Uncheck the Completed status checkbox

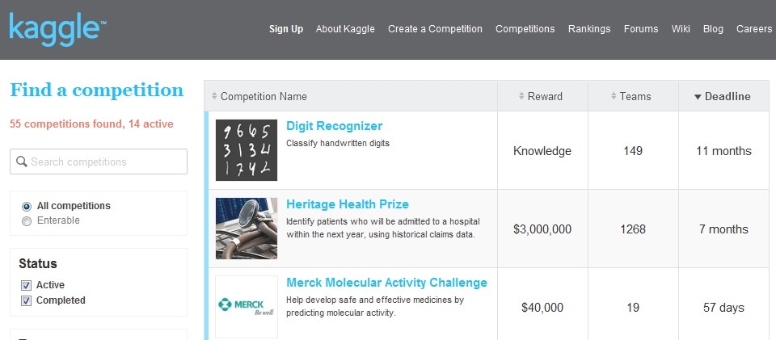pos(27,300)
